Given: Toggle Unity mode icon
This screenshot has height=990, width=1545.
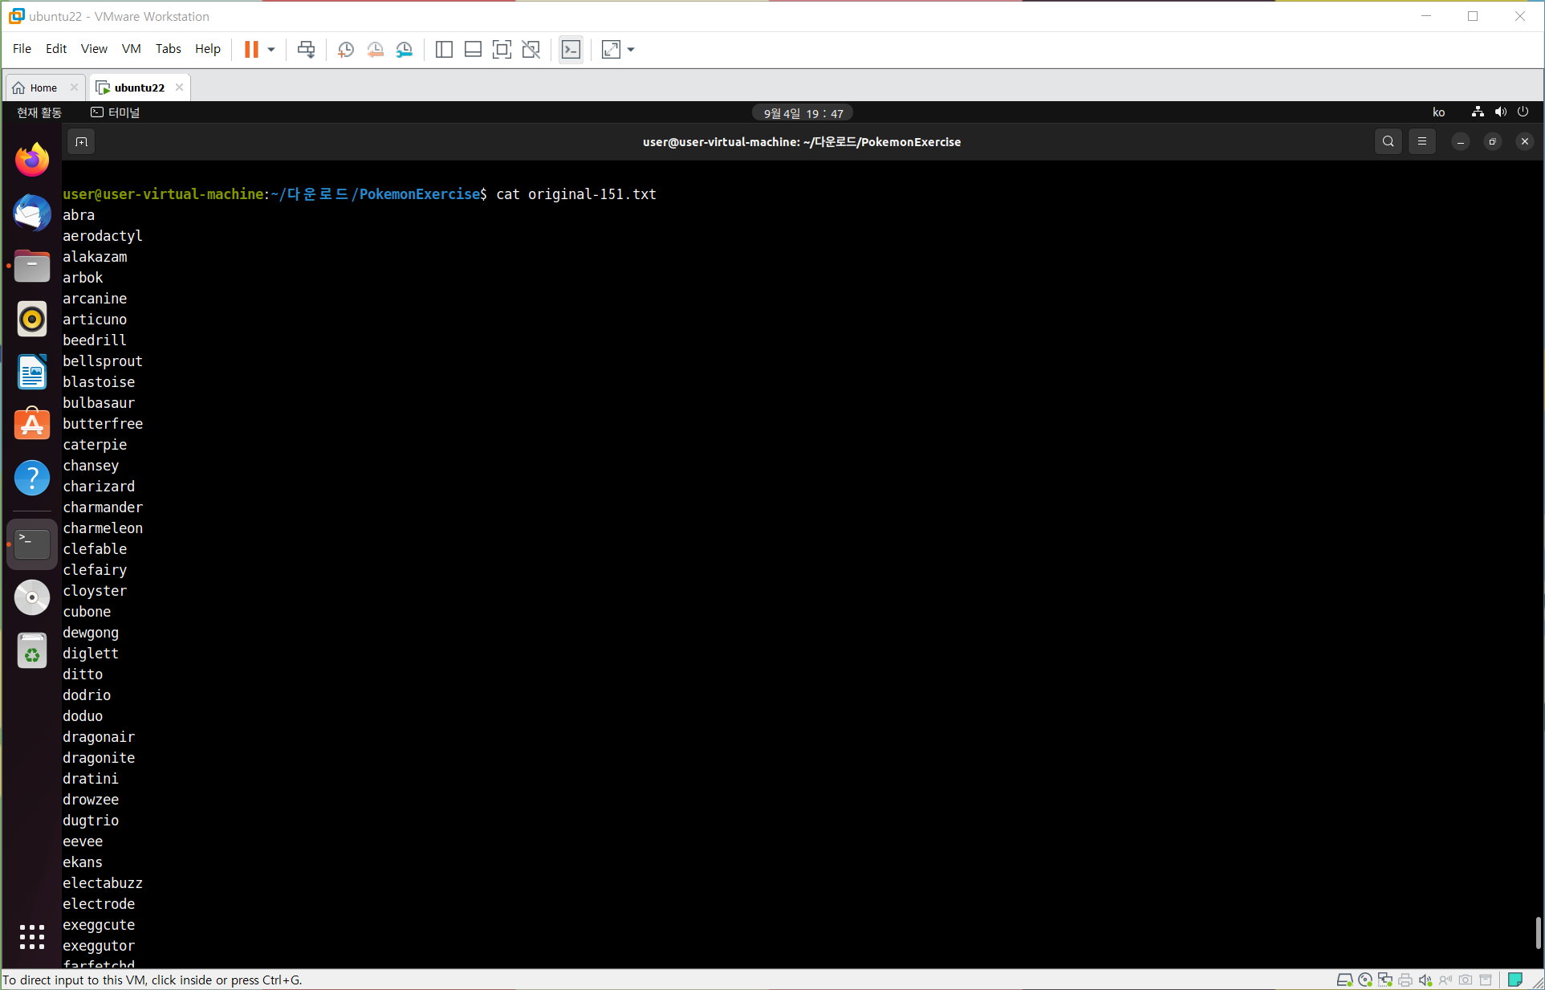Looking at the screenshot, I should [x=531, y=50].
